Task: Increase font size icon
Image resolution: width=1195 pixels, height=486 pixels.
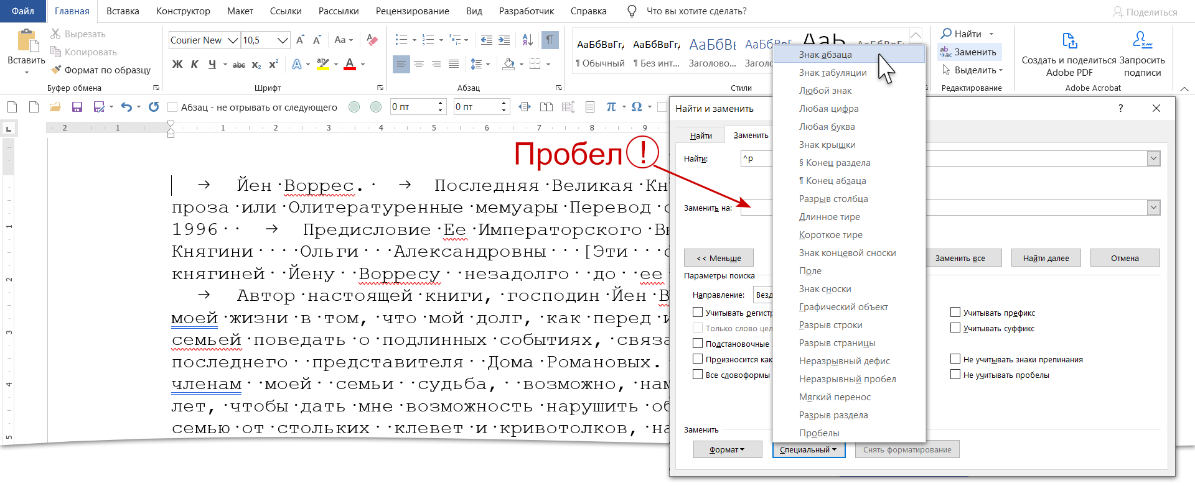Action: tap(300, 40)
